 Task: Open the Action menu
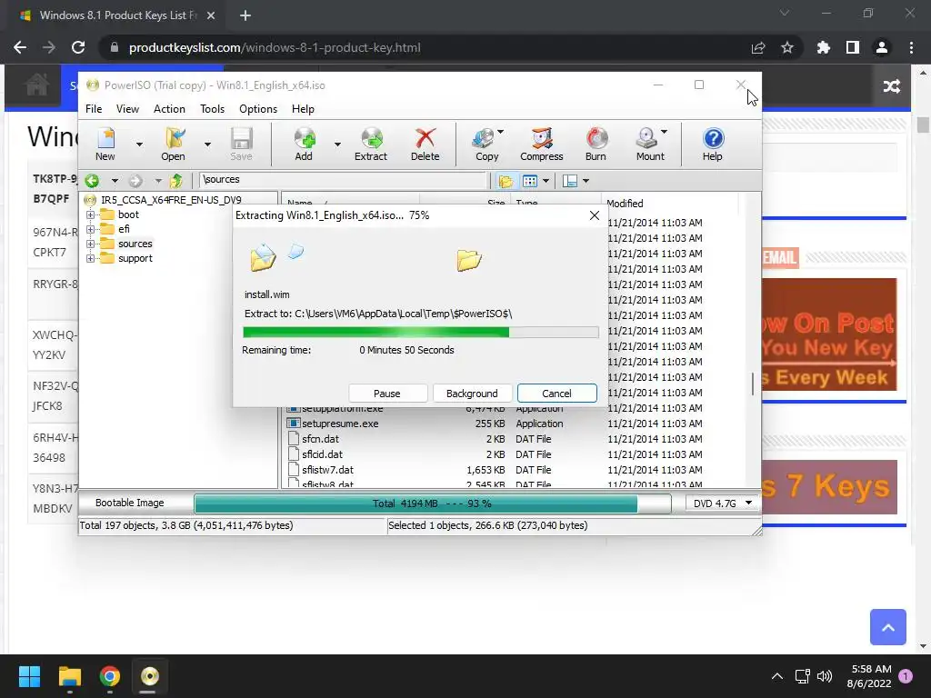click(169, 109)
